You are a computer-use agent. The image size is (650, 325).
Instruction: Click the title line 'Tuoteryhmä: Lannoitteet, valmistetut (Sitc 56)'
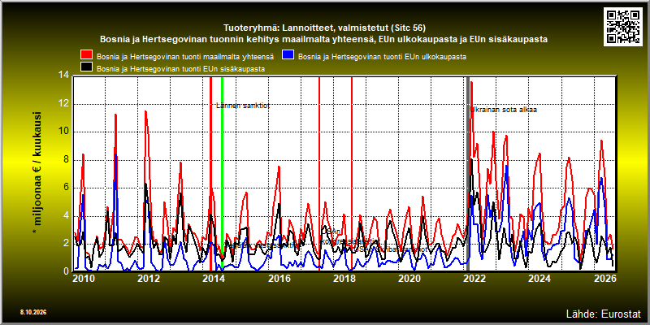(x=324, y=28)
